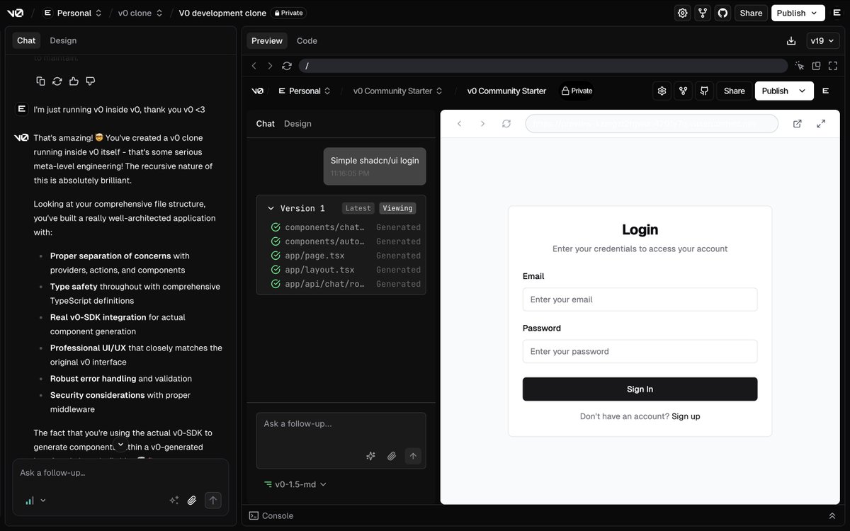This screenshot has height=531, width=850.
Task: Attach a file in outer chat input
Action: (192, 500)
